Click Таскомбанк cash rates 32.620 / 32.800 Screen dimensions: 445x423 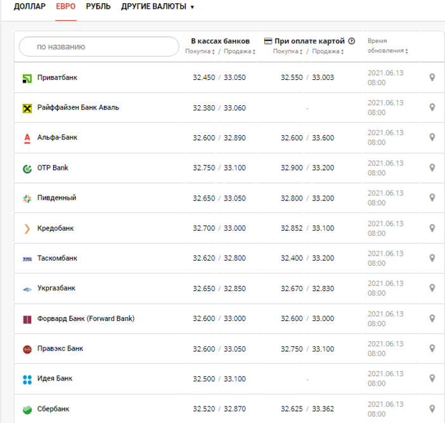pyautogui.click(x=219, y=258)
